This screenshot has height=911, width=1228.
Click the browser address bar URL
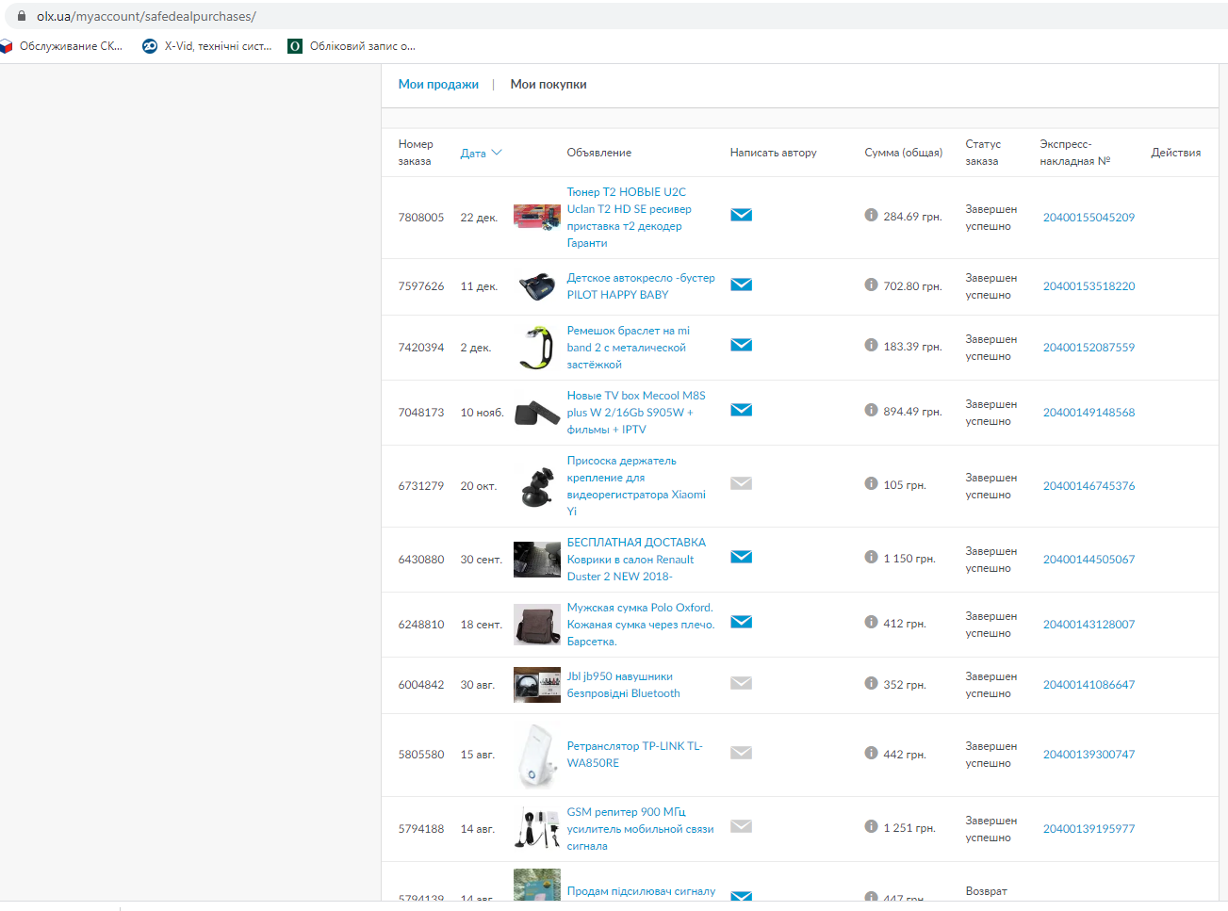pyautogui.click(x=146, y=16)
